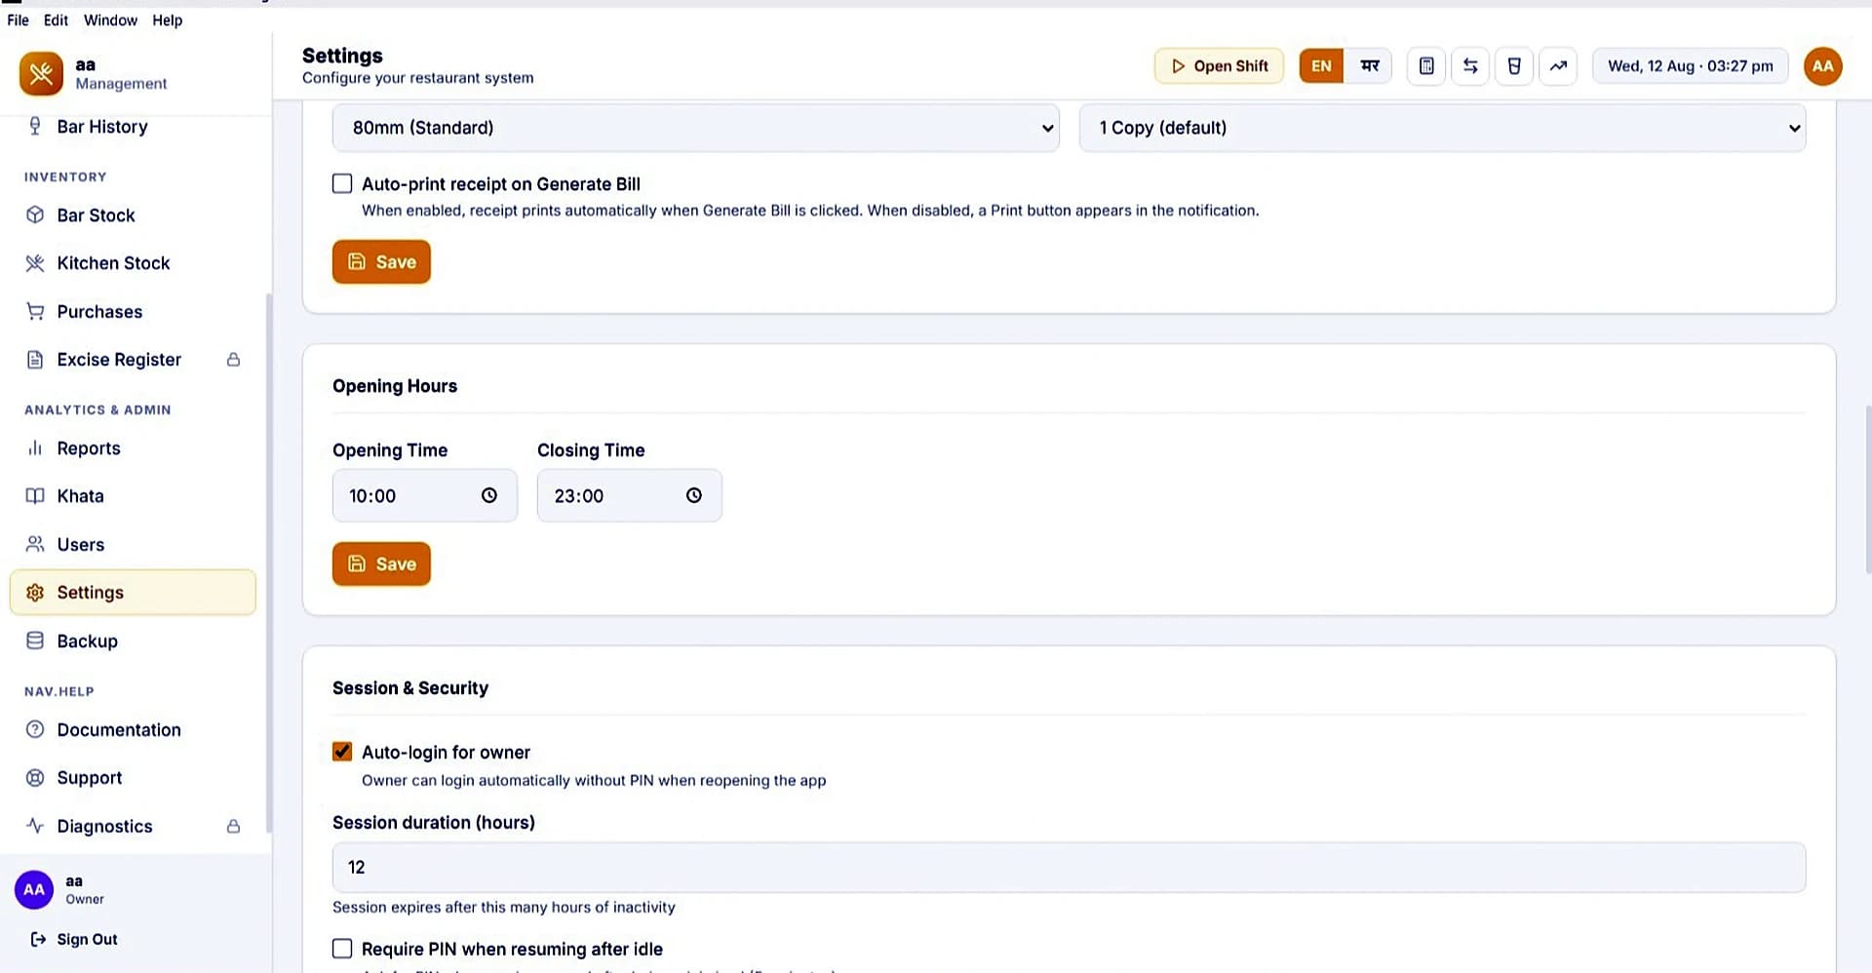
Task: Open the 80mm (Standard) paper size dropdown
Action: [696, 128]
